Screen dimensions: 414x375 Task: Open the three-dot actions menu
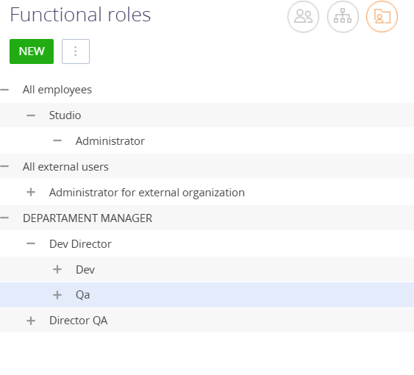tap(76, 51)
